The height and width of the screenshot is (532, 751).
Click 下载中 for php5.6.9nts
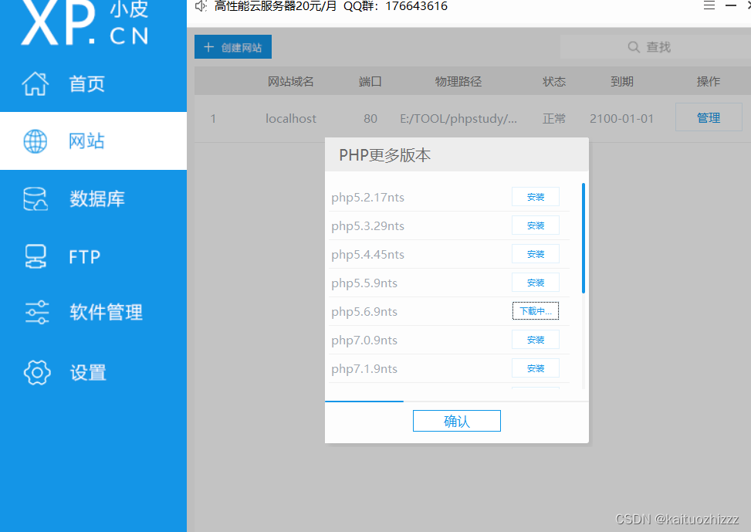(x=535, y=310)
